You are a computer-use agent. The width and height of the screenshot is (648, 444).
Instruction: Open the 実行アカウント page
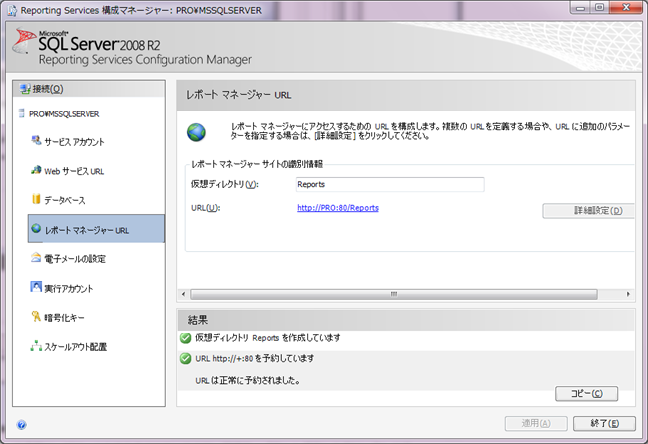point(69,289)
